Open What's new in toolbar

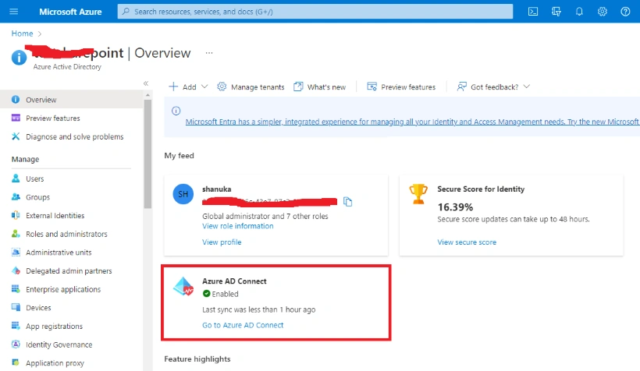(x=319, y=87)
